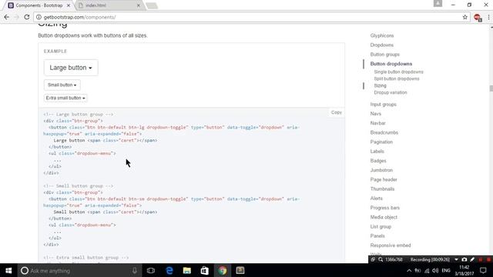Open the volume speaker tray icon

pos(435,271)
